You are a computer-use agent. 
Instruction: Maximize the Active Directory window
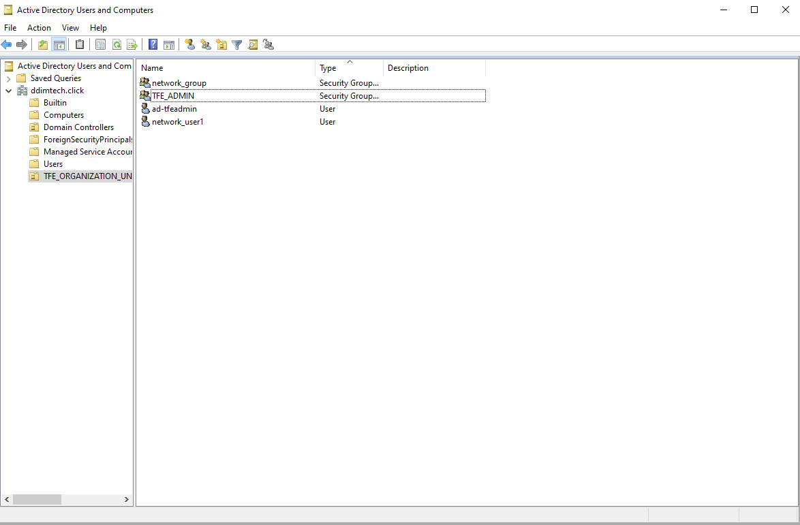(754, 10)
